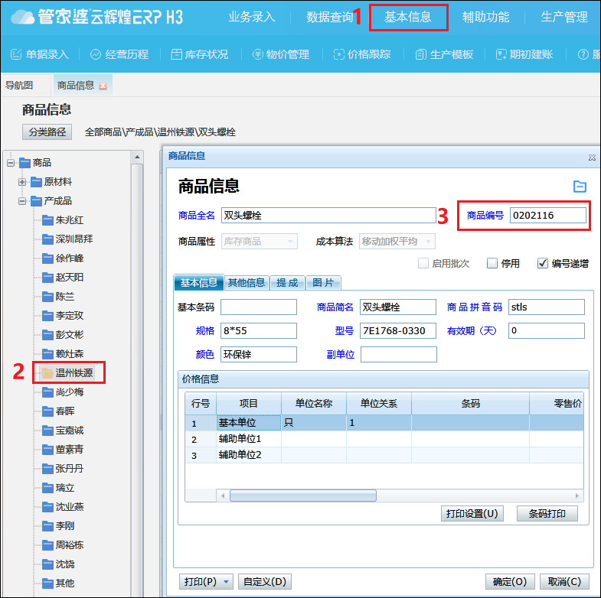Click the 期初建账 toolbar icon
The width and height of the screenshot is (601, 598).
click(501, 54)
